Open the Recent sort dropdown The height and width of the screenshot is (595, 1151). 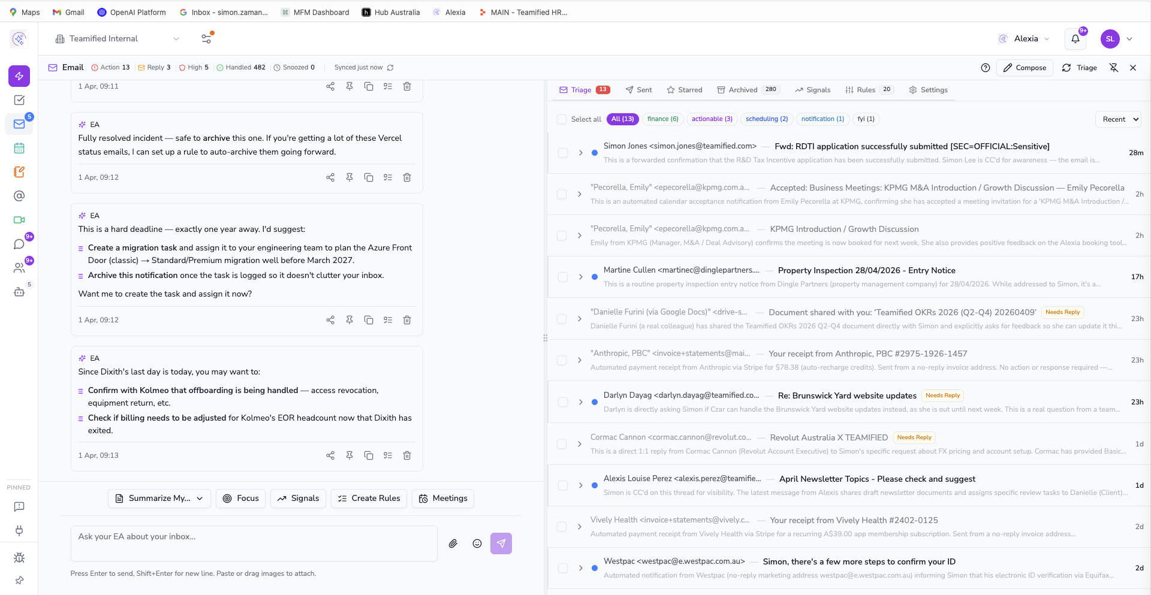tap(1119, 119)
